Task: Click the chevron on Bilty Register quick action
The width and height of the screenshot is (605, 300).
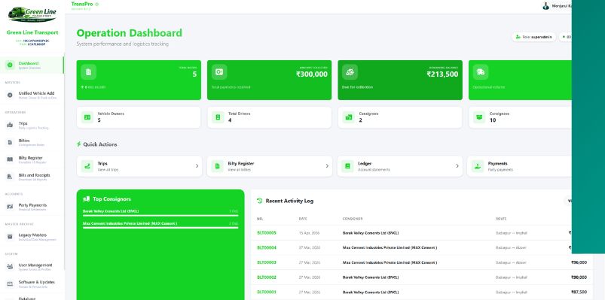Action: (327, 166)
